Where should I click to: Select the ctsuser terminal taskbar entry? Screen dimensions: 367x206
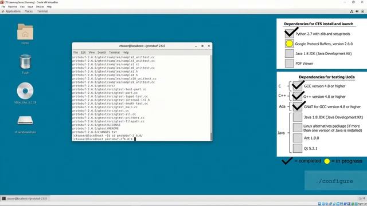(25, 199)
